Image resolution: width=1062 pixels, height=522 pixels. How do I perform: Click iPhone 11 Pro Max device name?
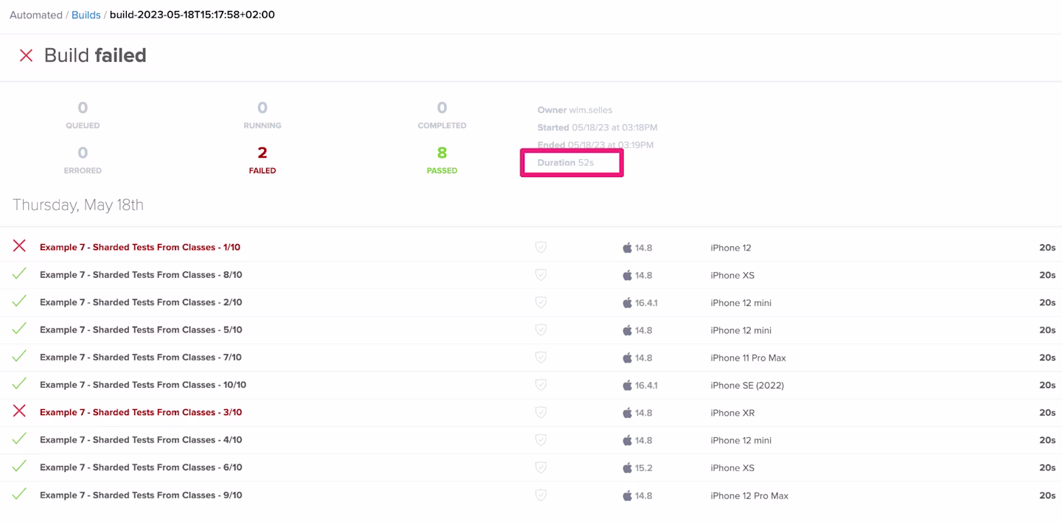(x=748, y=358)
